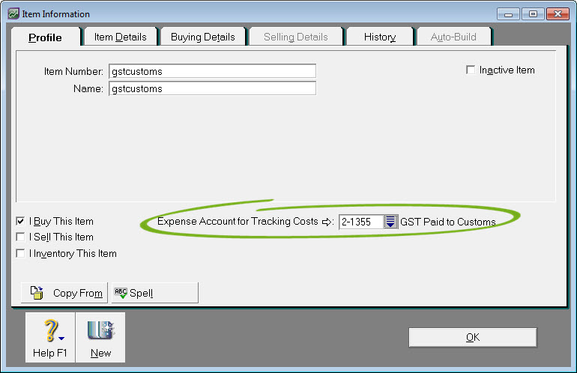
Task: Click the Spell check ABC icon
Action: pyautogui.click(x=120, y=293)
